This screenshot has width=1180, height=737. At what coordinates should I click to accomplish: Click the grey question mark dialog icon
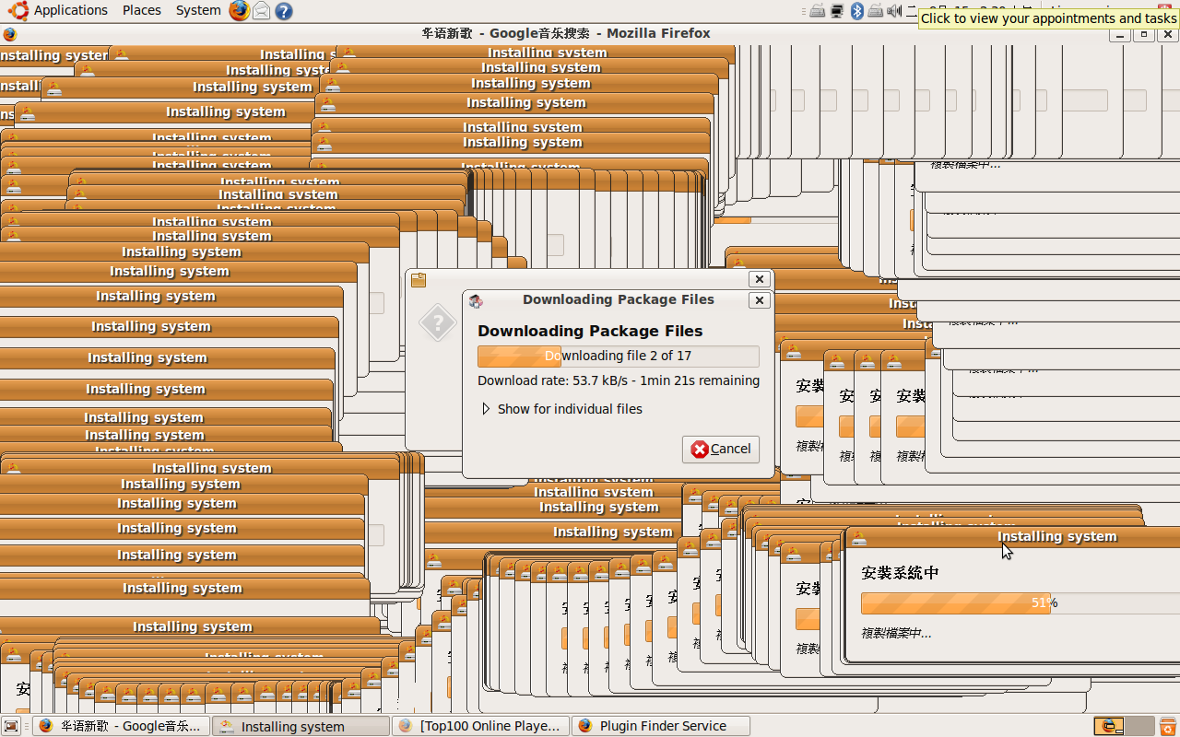438,323
